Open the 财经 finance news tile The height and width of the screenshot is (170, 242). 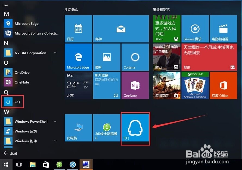click(167, 57)
